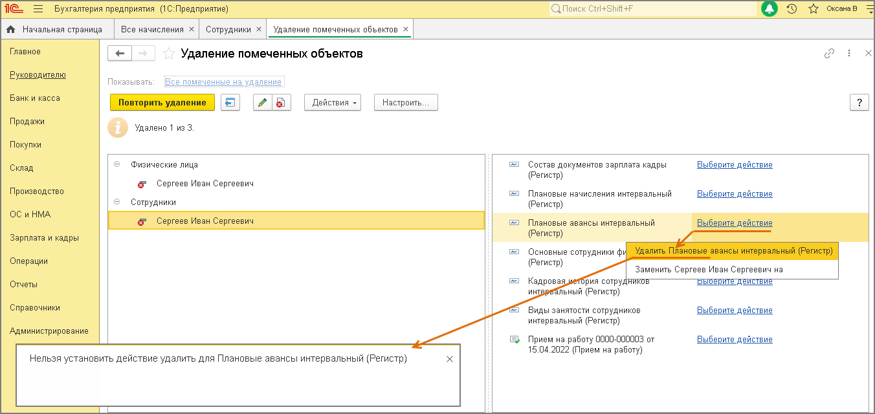Viewport: 875px width, 414px height.
Task: Choose Заменить Сергеев Иван Сергеевич на
Action: point(709,269)
